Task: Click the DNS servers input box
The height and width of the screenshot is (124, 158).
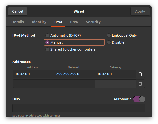Action: 79,108
